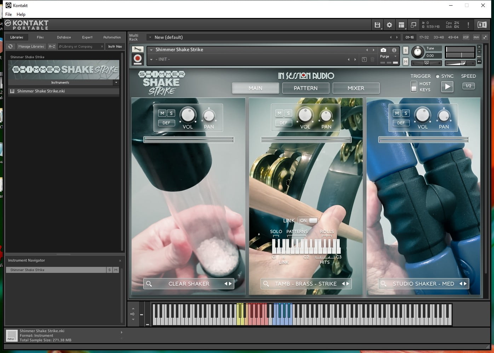Mute the Tamb Brass Strike channel

[x=280, y=113]
